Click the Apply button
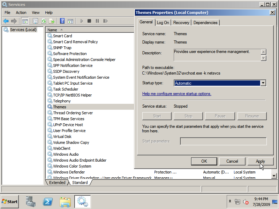279x209 pixels. 261,161
